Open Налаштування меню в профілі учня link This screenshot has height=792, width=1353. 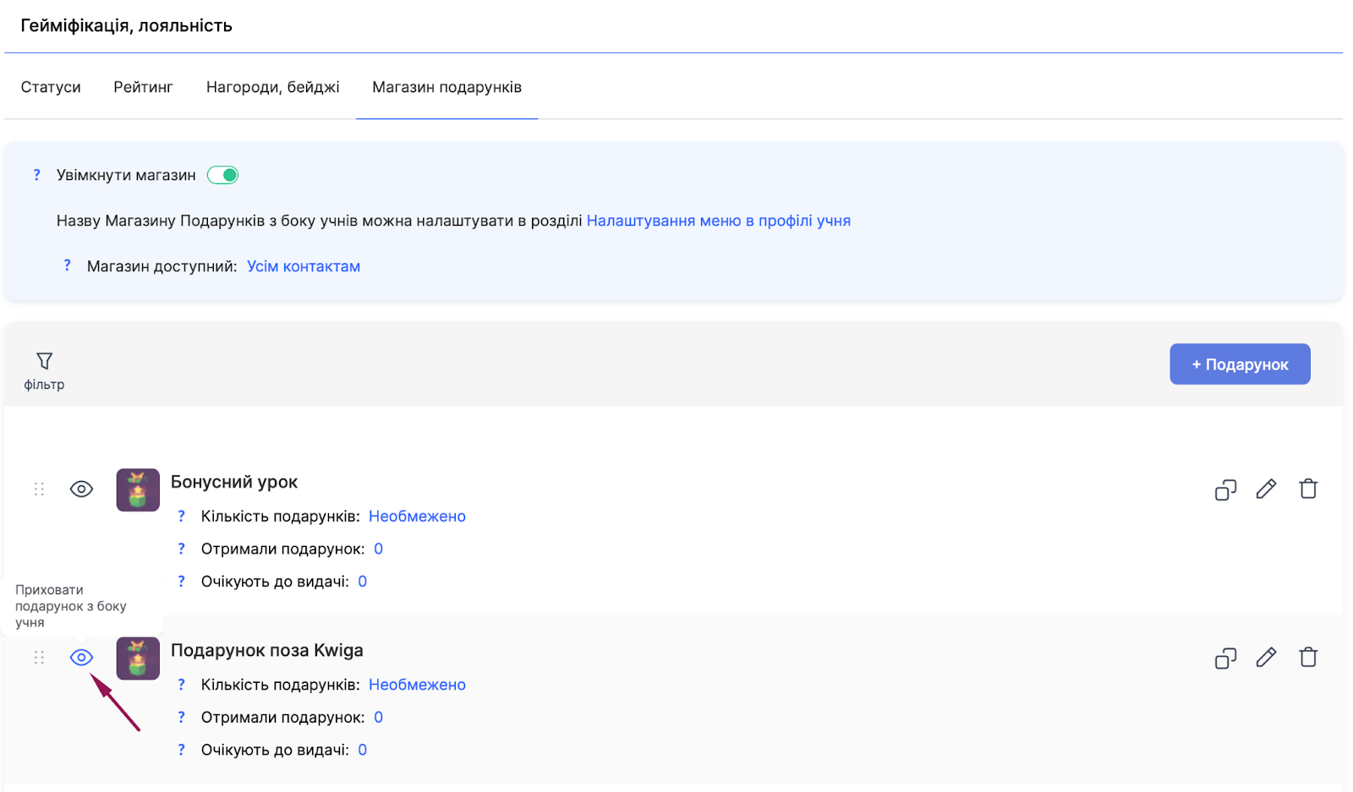pyautogui.click(x=718, y=221)
